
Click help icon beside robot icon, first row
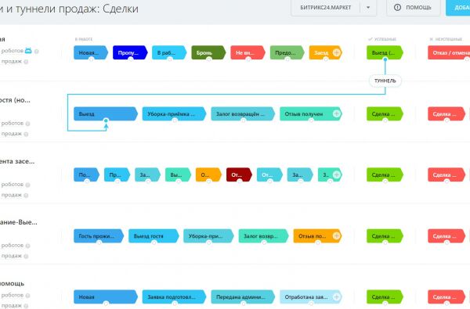point(36,51)
